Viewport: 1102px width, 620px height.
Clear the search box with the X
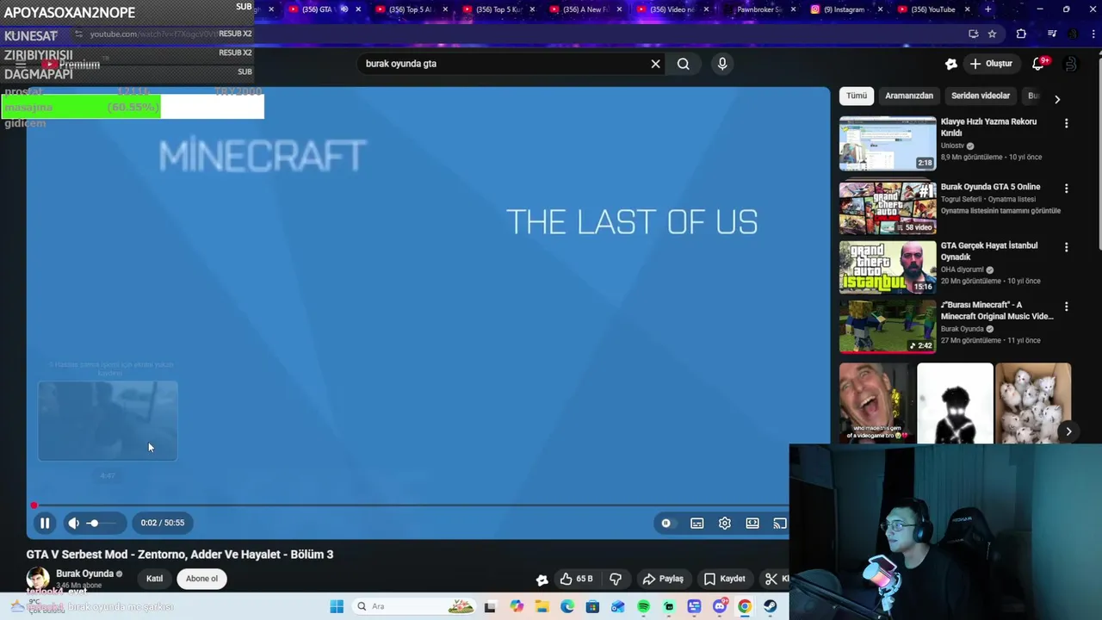coord(655,64)
